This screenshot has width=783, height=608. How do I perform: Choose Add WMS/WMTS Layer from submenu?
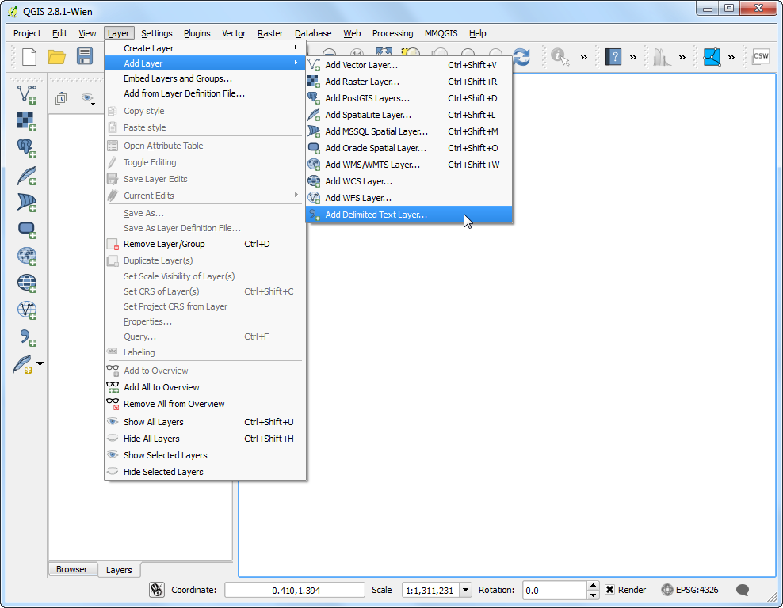(x=409, y=165)
